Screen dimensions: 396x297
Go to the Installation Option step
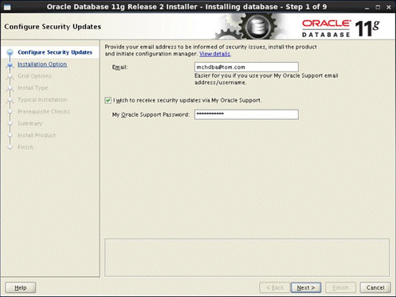point(42,64)
